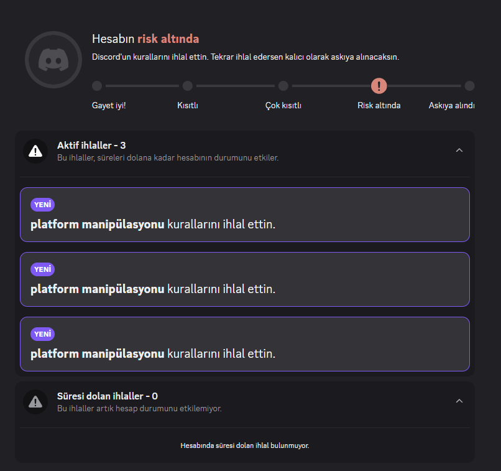The image size is (501, 471).
Task: Click the warning icon beside Süresi dolan ihlaller
Action: [35, 401]
